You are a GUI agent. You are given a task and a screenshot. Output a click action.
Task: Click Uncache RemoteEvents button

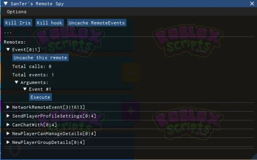(97, 23)
